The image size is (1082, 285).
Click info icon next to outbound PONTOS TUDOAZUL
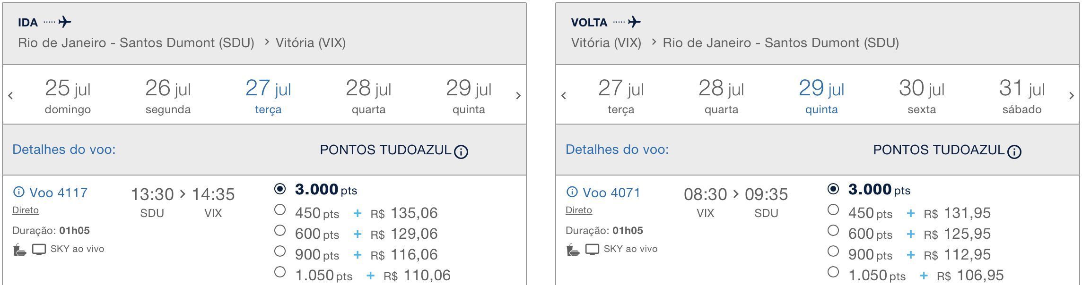[x=461, y=151]
